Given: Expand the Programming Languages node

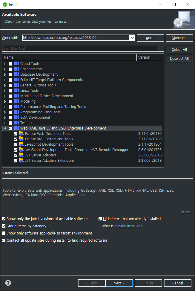Looking at the screenshot, I should tap(5, 112).
